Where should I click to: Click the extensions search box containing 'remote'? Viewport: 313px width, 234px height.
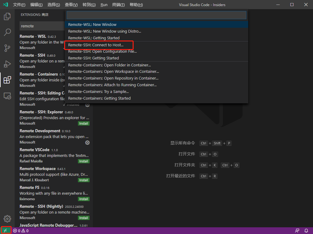coord(42,26)
